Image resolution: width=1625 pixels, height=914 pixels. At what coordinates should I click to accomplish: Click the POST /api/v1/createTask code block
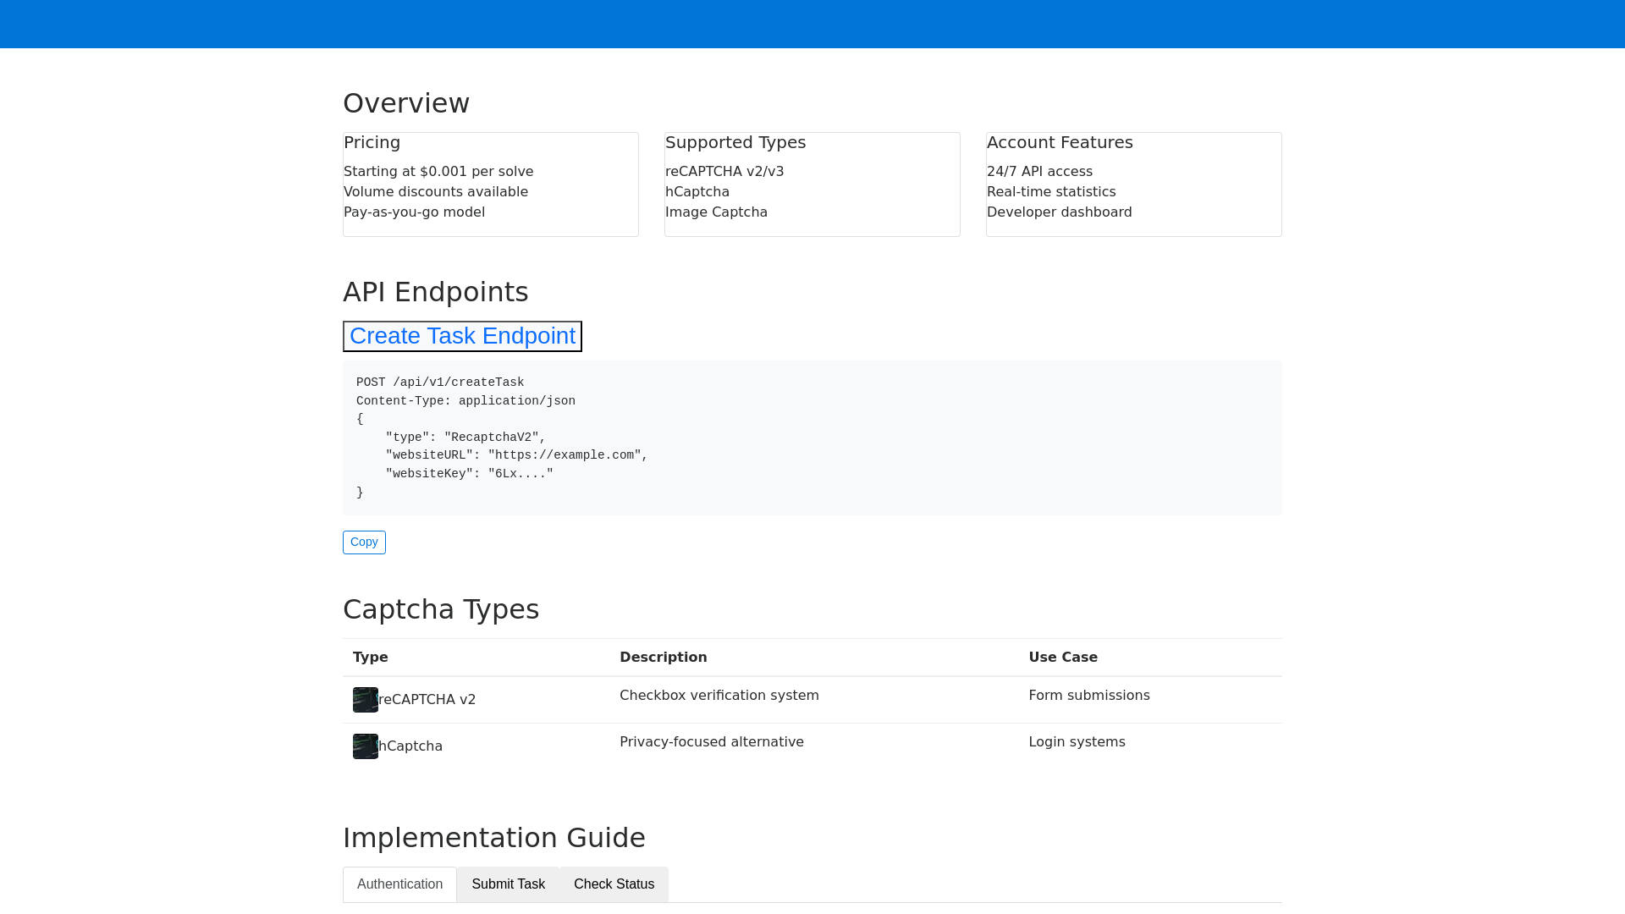[812, 438]
